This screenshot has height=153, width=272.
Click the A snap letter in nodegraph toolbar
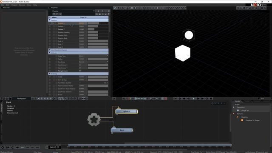pos(48,99)
